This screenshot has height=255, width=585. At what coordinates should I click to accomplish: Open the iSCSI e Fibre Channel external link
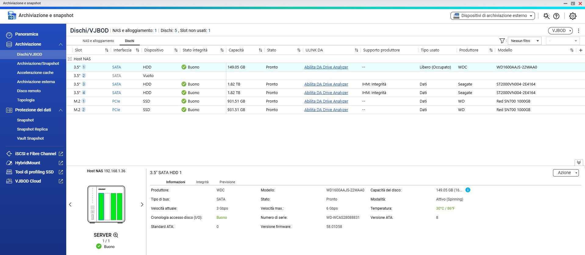pos(61,154)
